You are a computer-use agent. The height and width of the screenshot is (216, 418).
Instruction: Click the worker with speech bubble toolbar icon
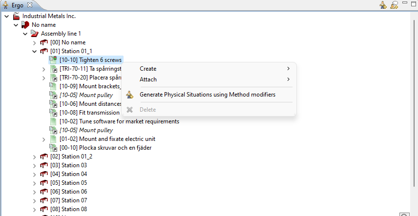[x=395, y=5]
